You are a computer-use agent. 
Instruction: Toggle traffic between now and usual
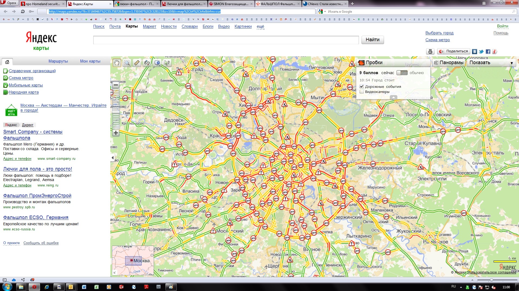(x=402, y=73)
